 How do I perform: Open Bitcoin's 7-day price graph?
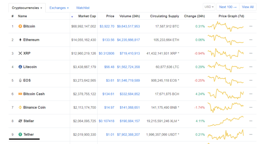tap(225, 26)
